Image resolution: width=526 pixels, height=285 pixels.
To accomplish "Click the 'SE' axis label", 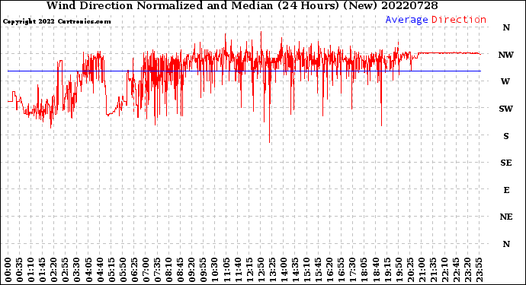I will pos(506,163).
